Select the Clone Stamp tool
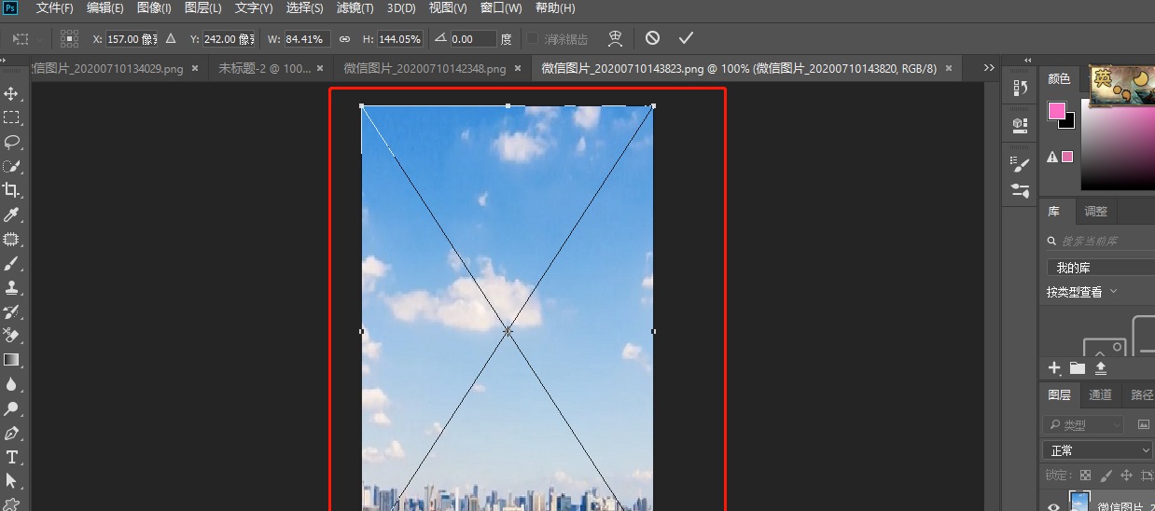The width and height of the screenshot is (1155, 511). 12,287
